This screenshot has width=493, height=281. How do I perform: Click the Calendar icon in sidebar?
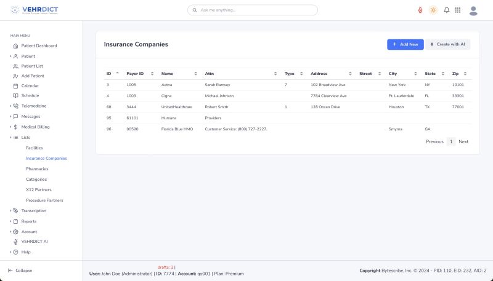tap(15, 86)
